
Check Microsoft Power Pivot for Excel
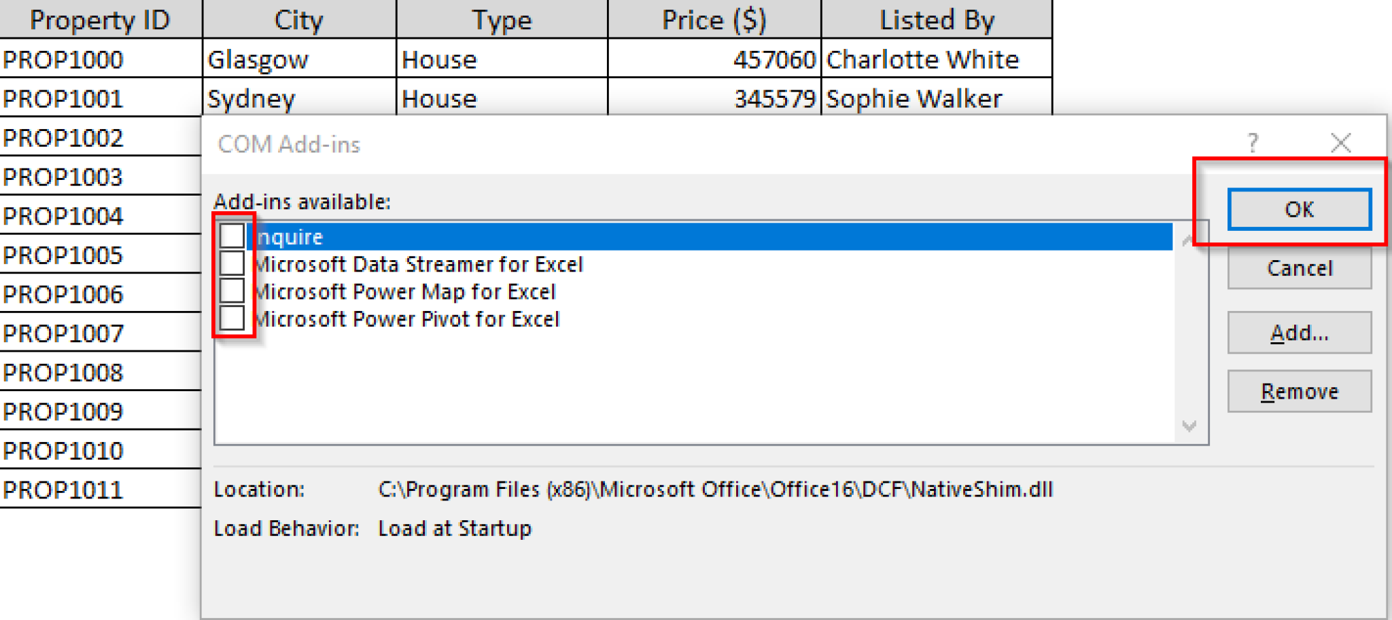click(x=232, y=318)
